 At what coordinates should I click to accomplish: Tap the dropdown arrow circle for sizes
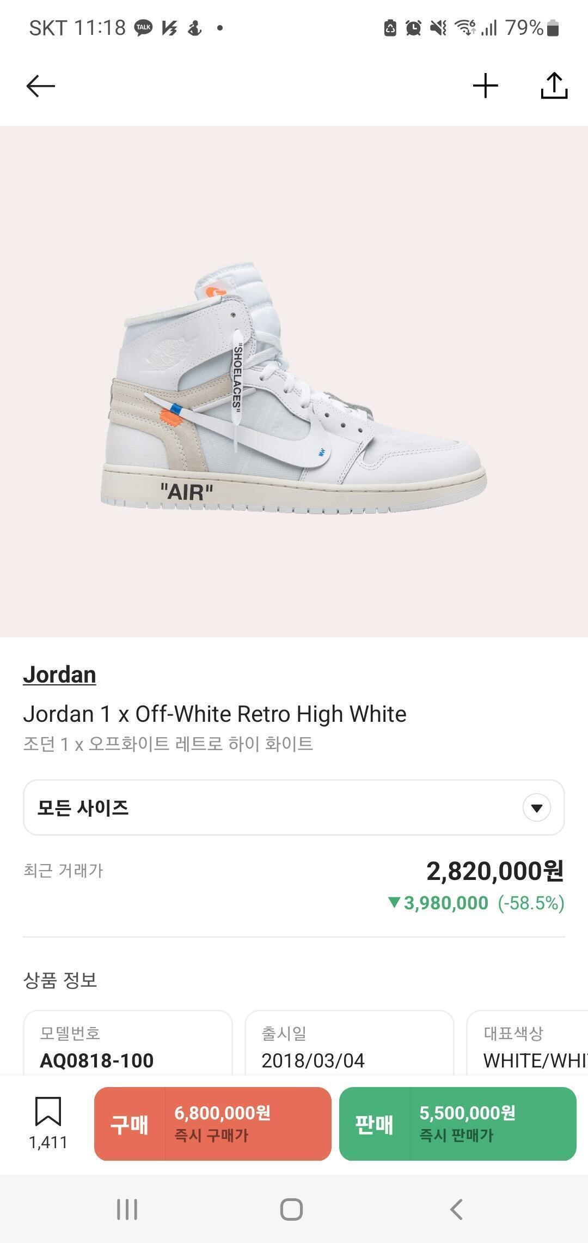point(536,807)
